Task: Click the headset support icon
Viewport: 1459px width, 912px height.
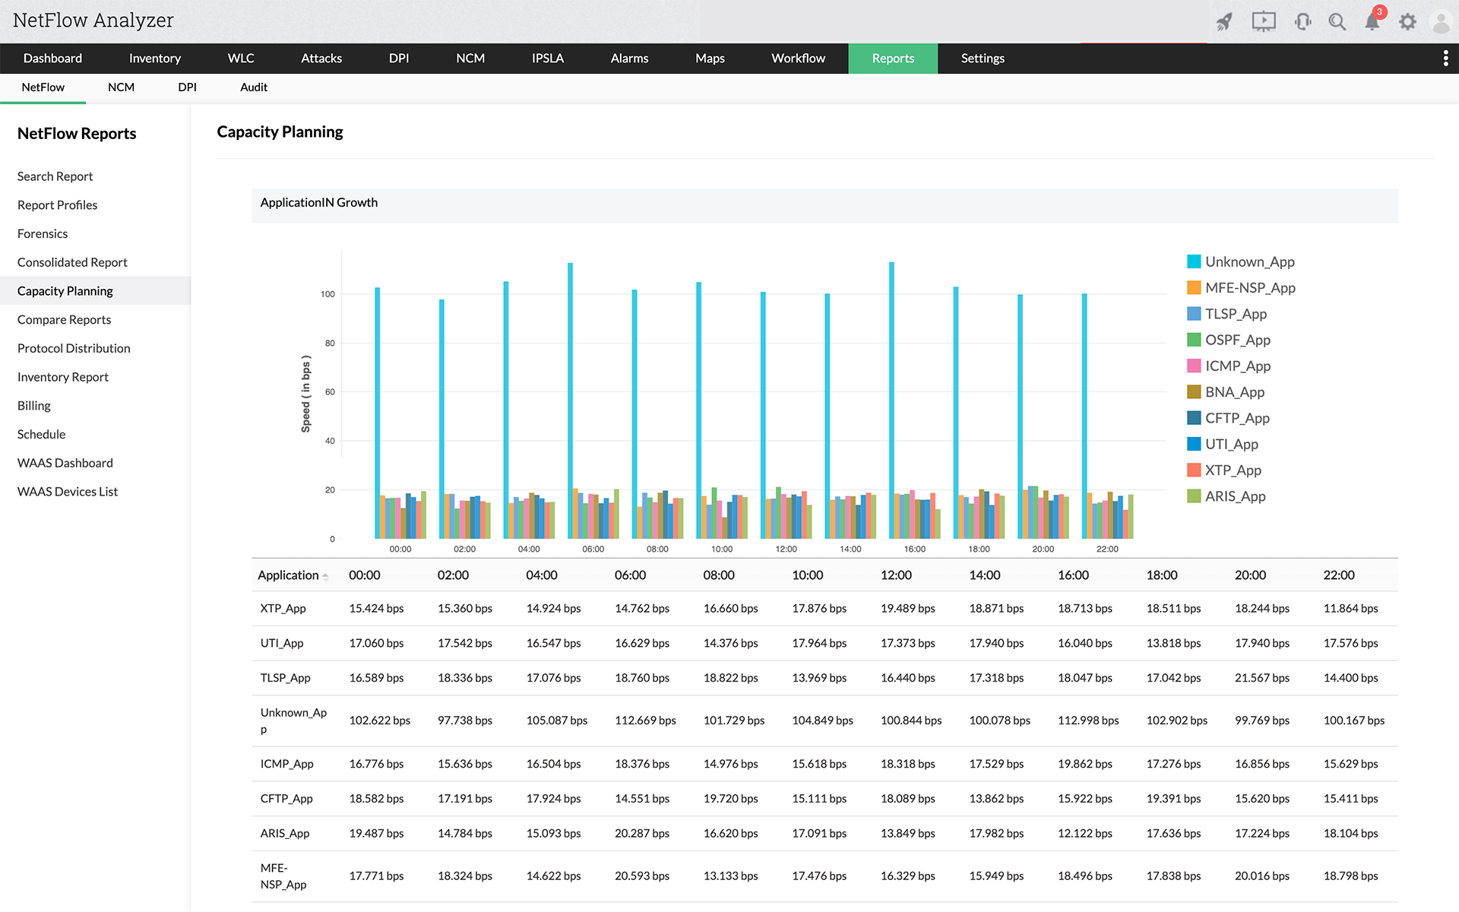Action: 1302,22
